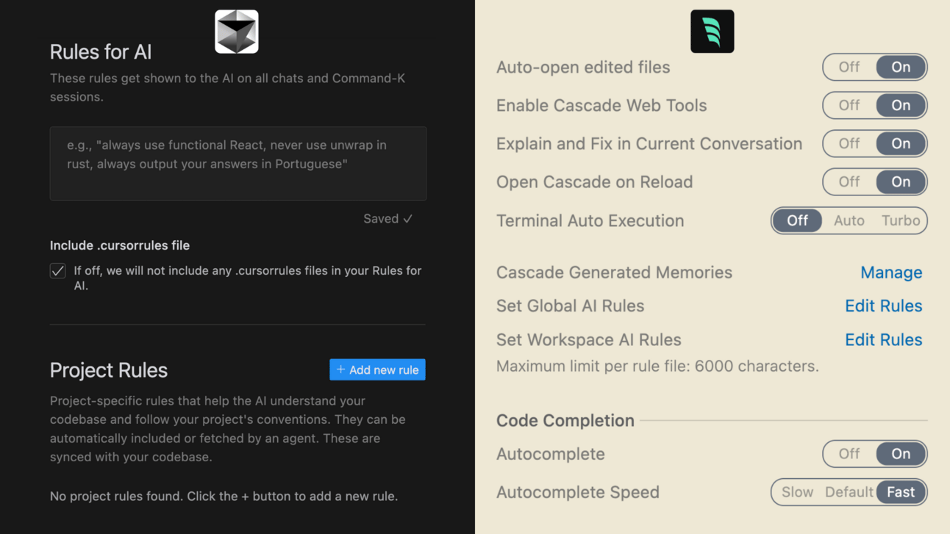Set Terminal Auto Execution to Turbo
Image resolution: width=950 pixels, height=534 pixels.
901,220
